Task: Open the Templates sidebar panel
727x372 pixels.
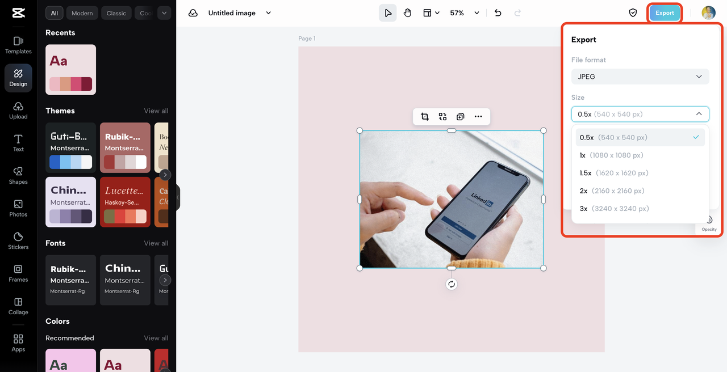Action: click(18, 45)
